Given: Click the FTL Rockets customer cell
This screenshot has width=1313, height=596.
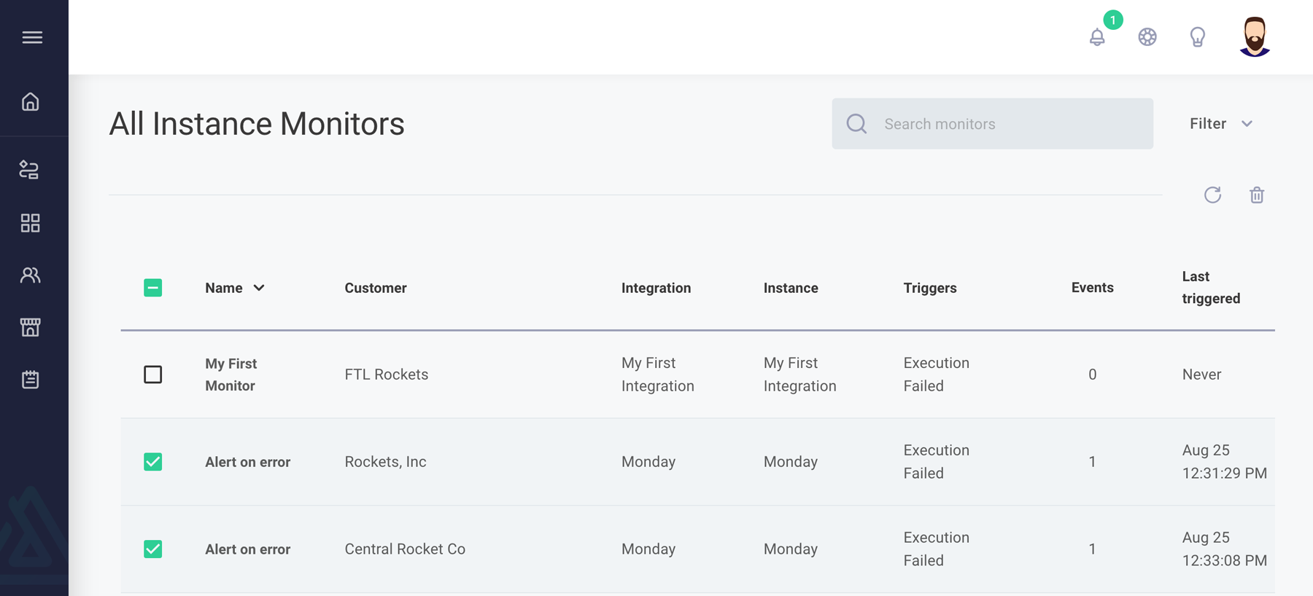Looking at the screenshot, I should [x=387, y=375].
